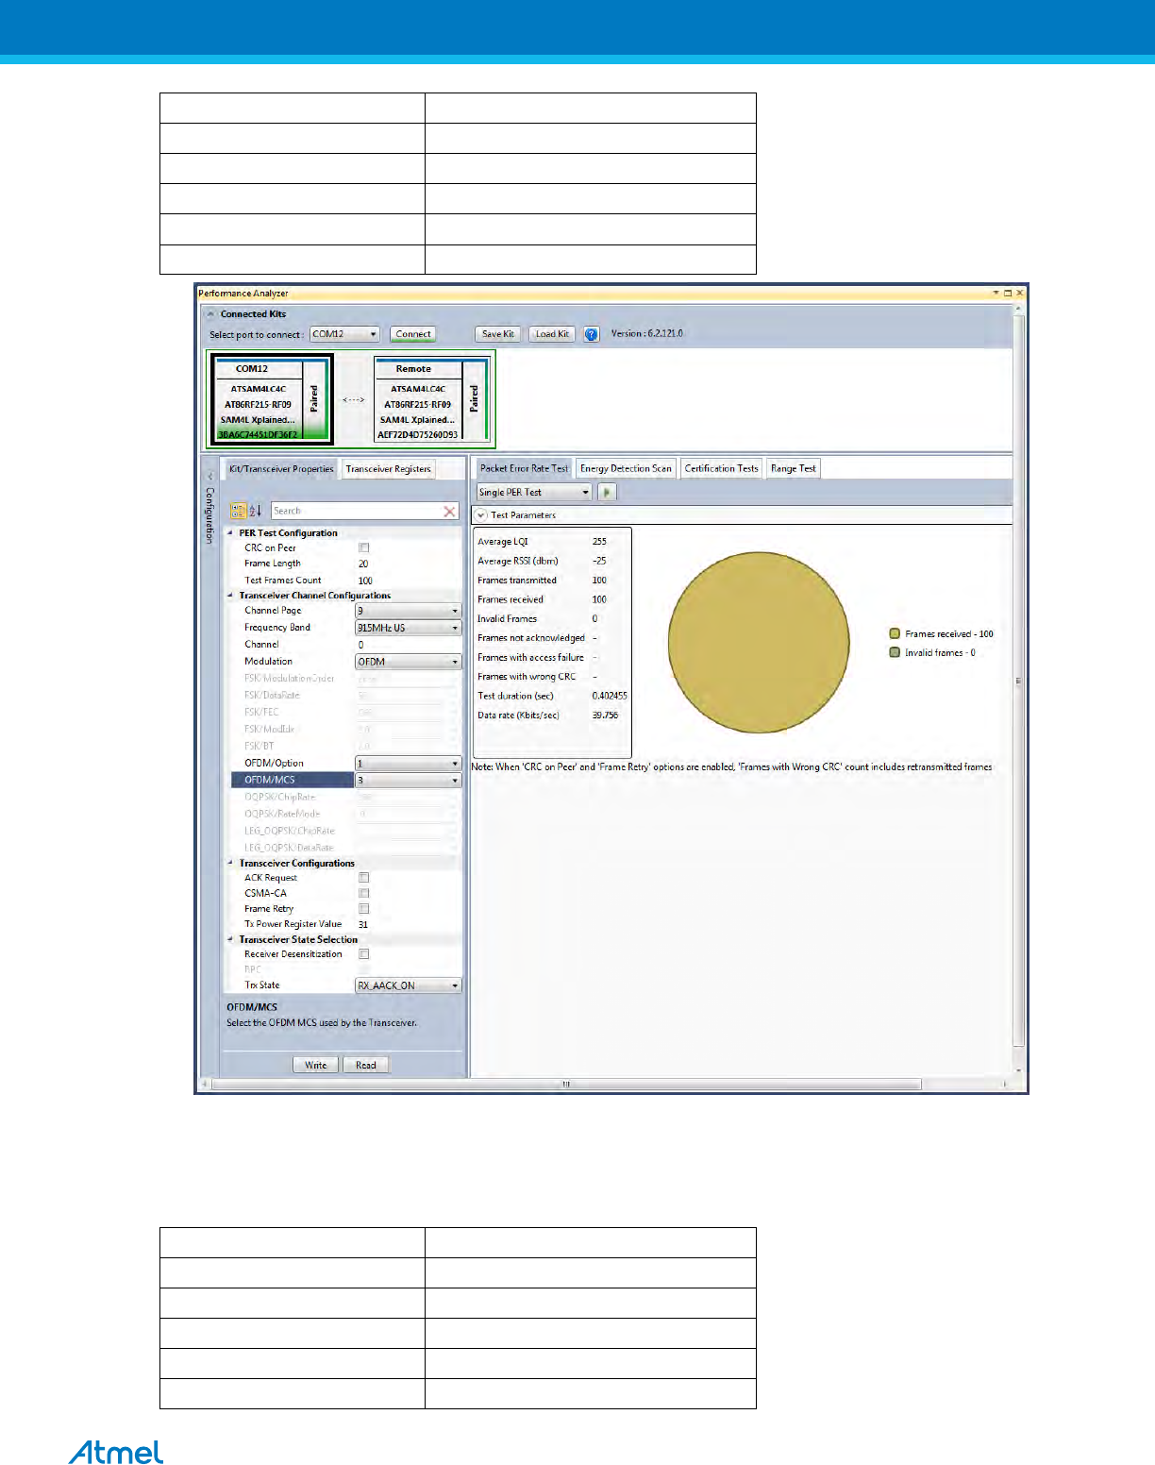The image size is (1155, 1465).
Task: Switch property grid to categorized view
Action: (238, 511)
